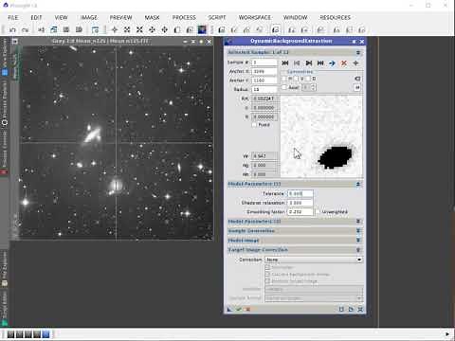Click the bright galaxy in image window

coord(92,135)
